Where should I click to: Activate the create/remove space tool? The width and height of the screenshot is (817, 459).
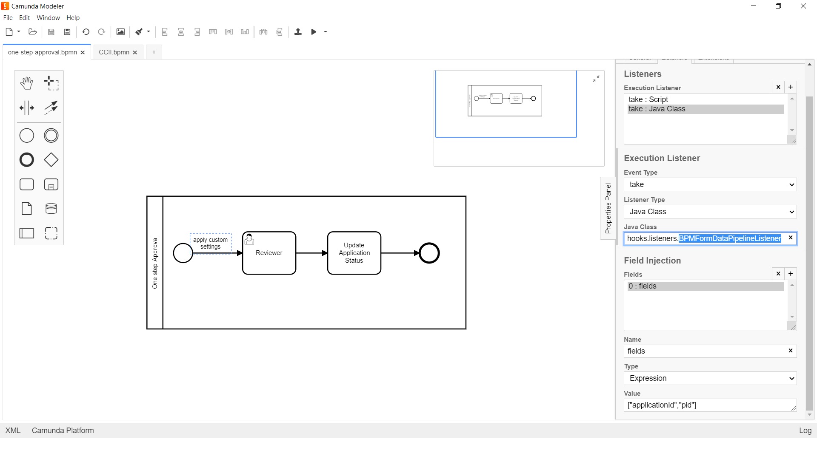[x=26, y=108]
